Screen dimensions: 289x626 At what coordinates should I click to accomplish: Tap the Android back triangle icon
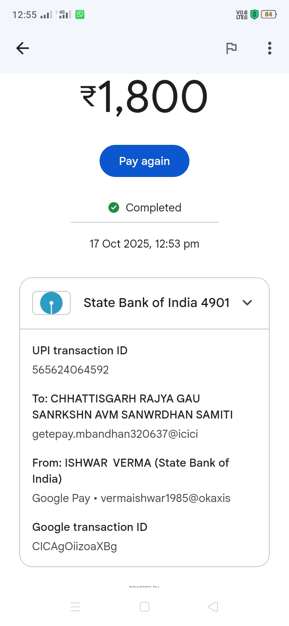tap(213, 607)
